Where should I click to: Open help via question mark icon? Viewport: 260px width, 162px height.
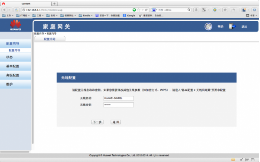click(x=208, y=26)
